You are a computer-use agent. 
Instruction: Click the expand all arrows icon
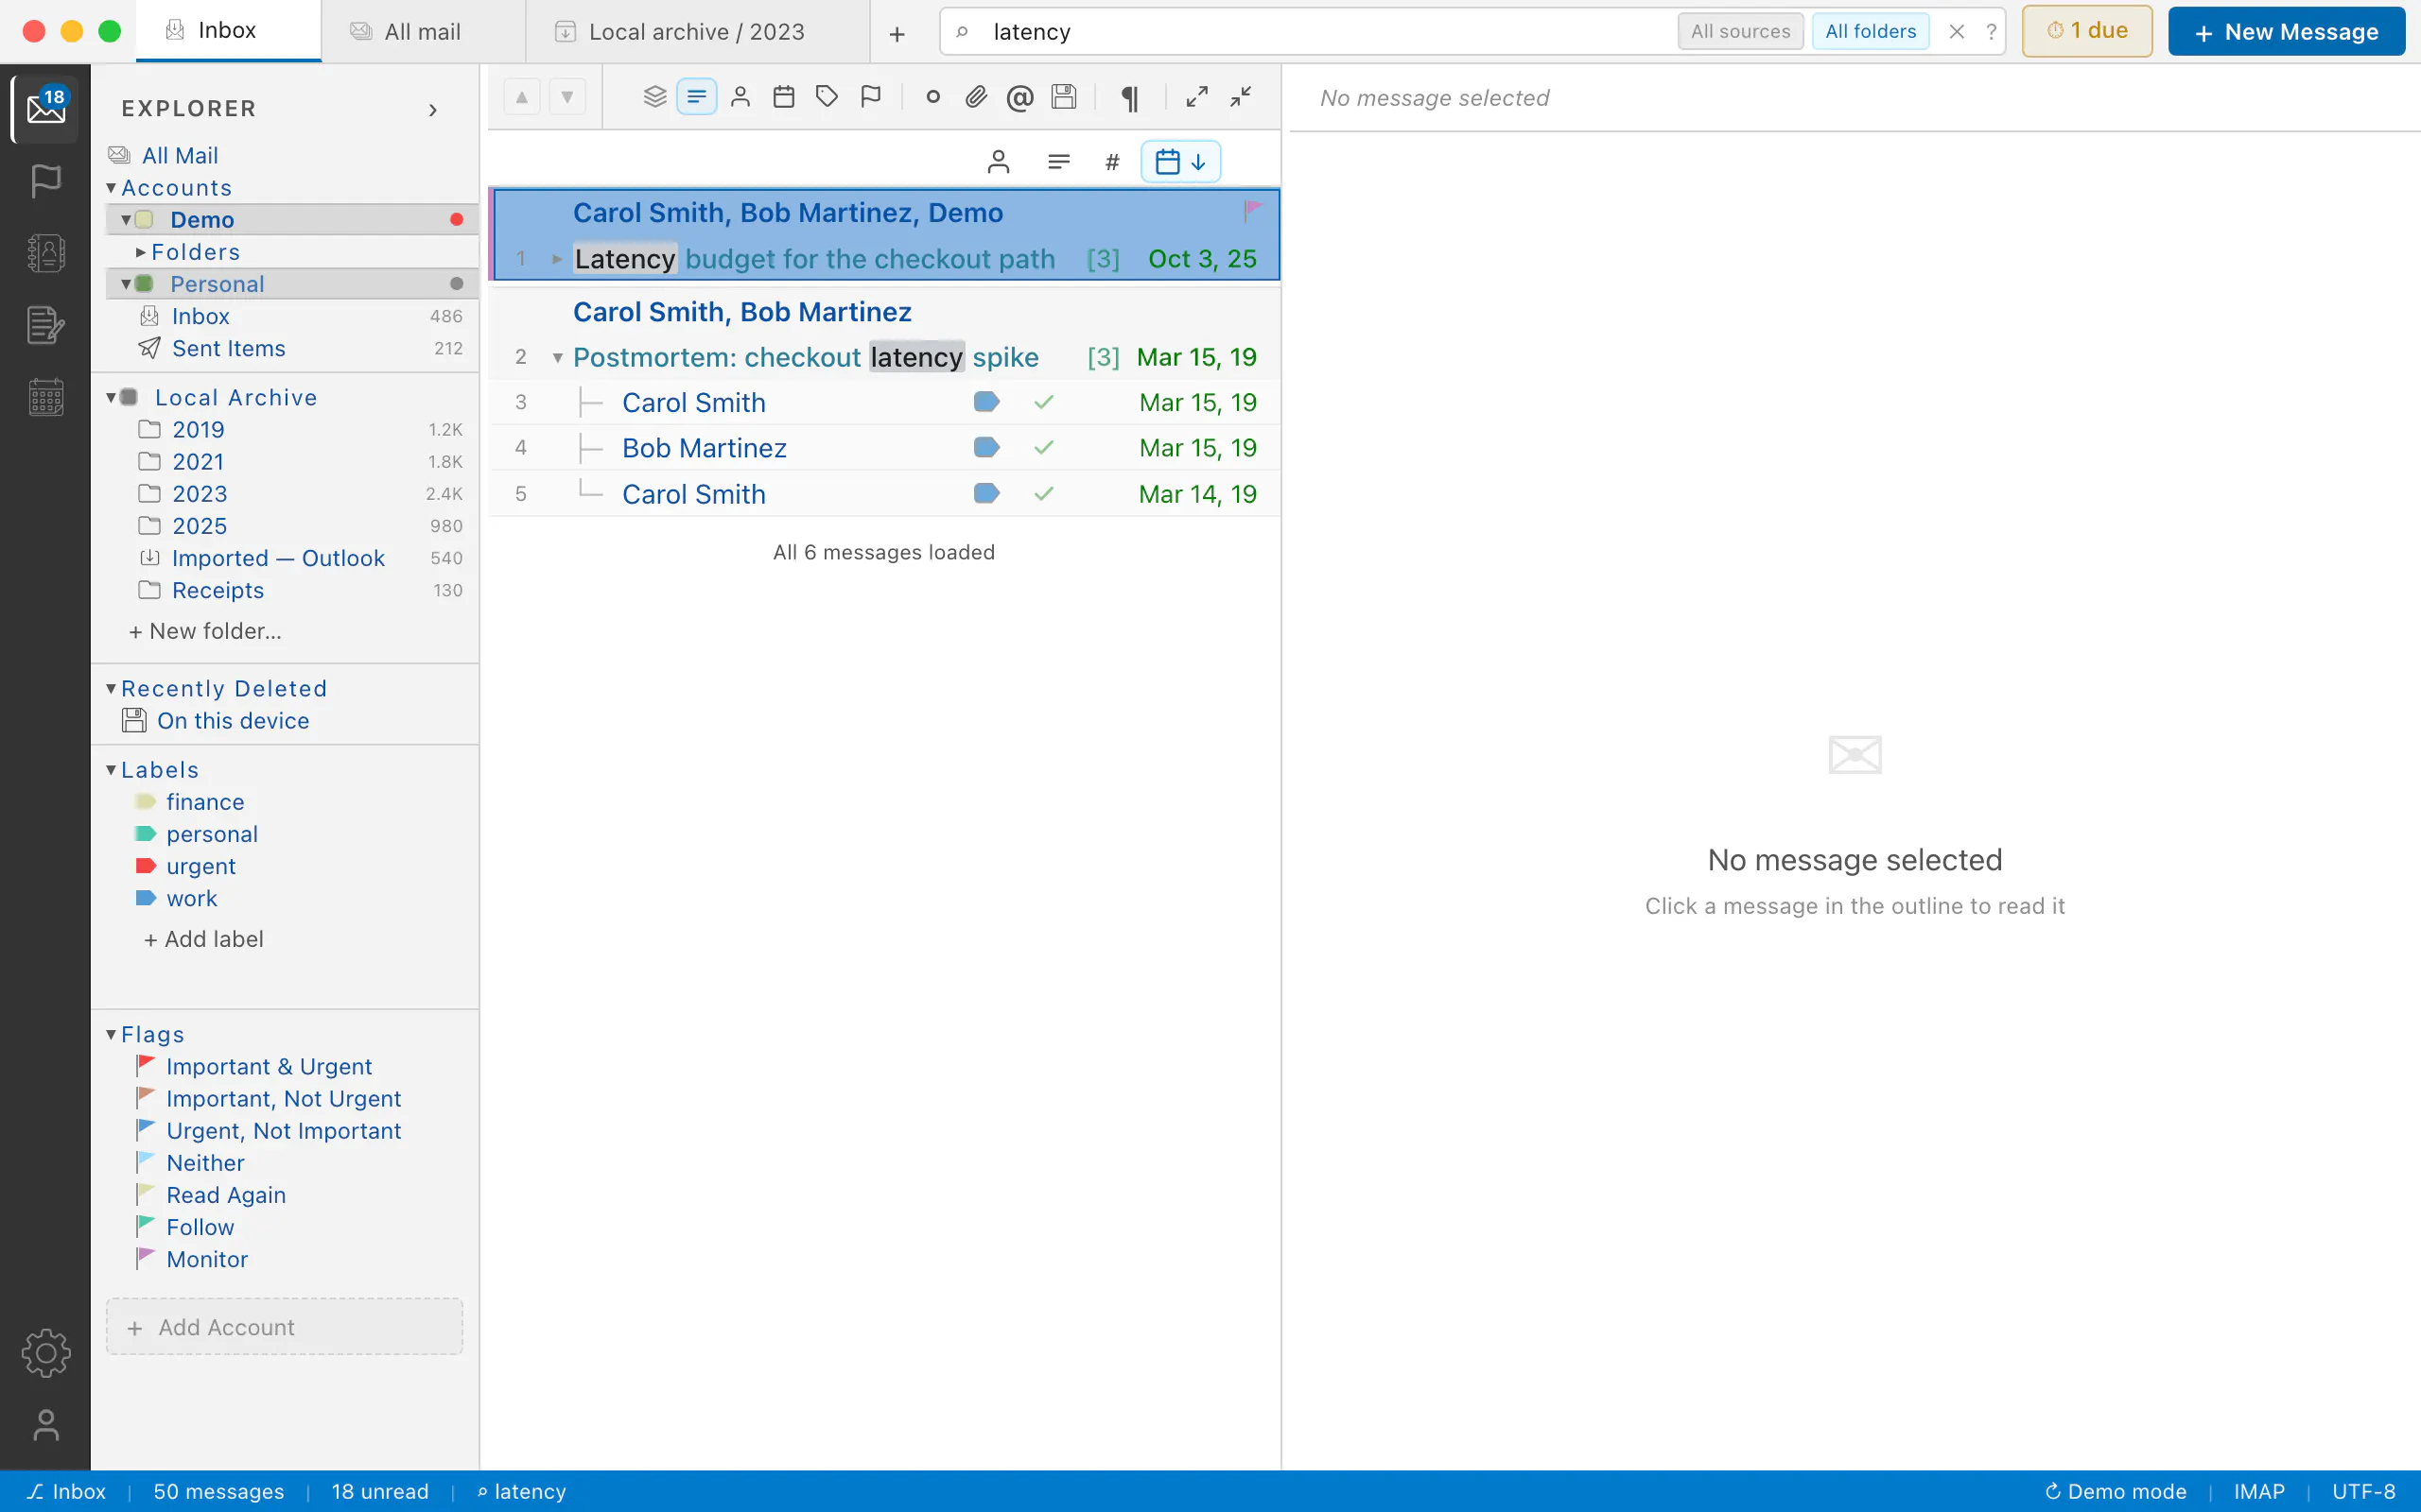[1196, 97]
